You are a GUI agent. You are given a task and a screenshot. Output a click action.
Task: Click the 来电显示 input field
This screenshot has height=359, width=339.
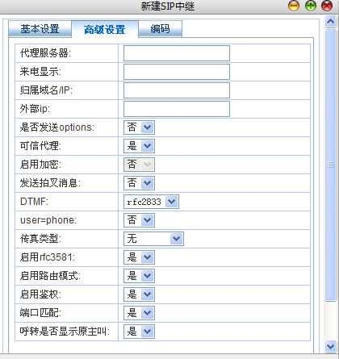177,72
